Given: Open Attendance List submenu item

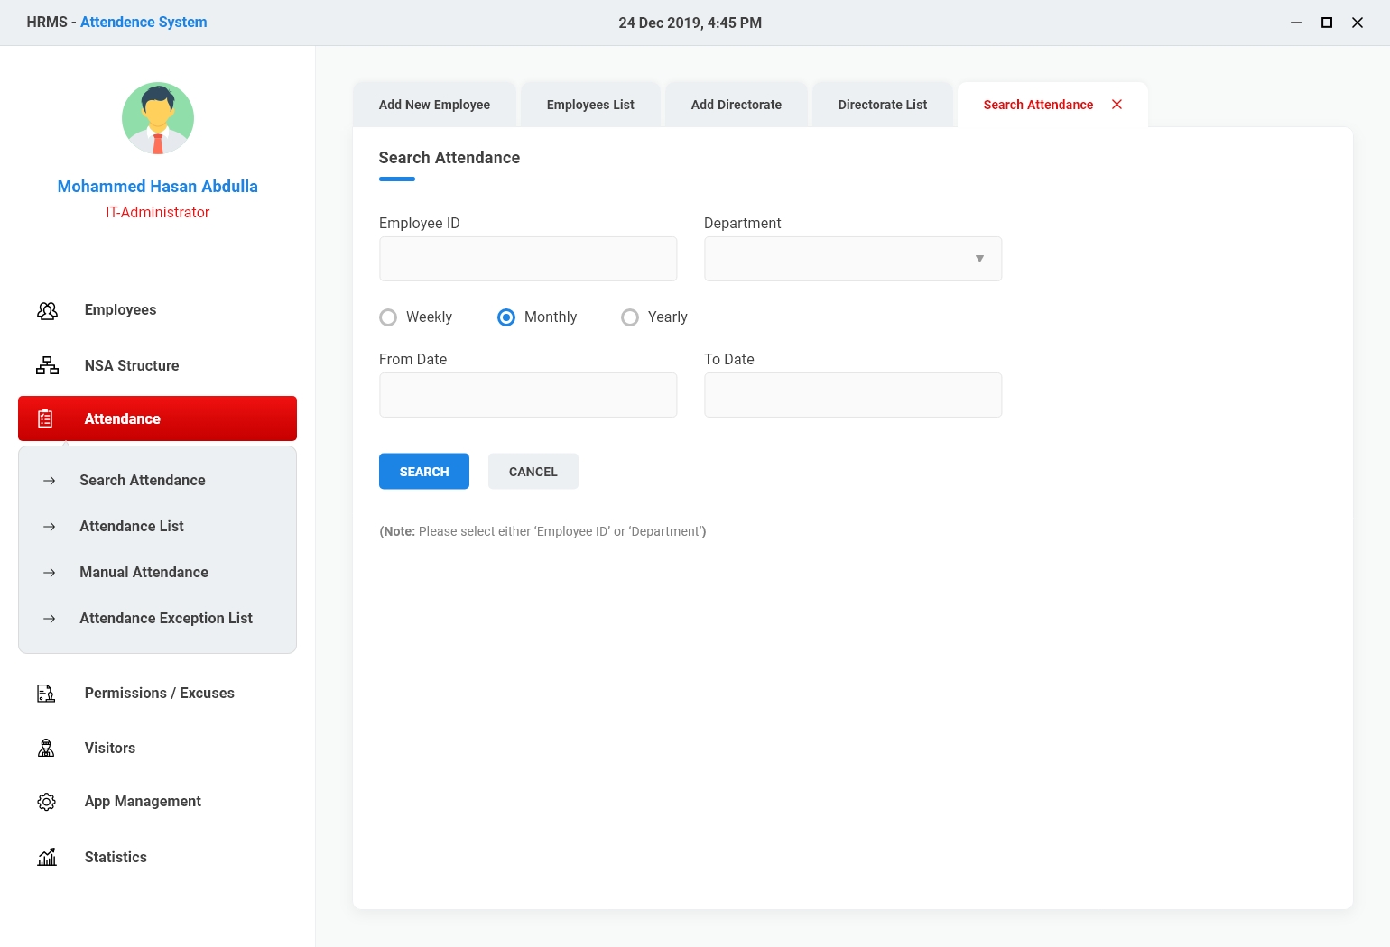Looking at the screenshot, I should click(x=132, y=526).
